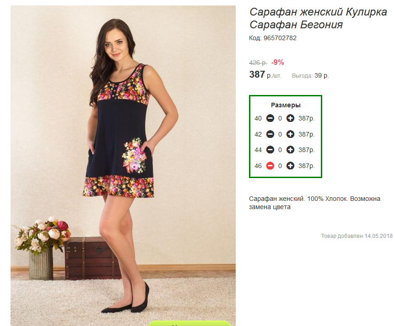Decrease quantity for size 42
Screen dimensions: 395x326
(x=270, y=134)
